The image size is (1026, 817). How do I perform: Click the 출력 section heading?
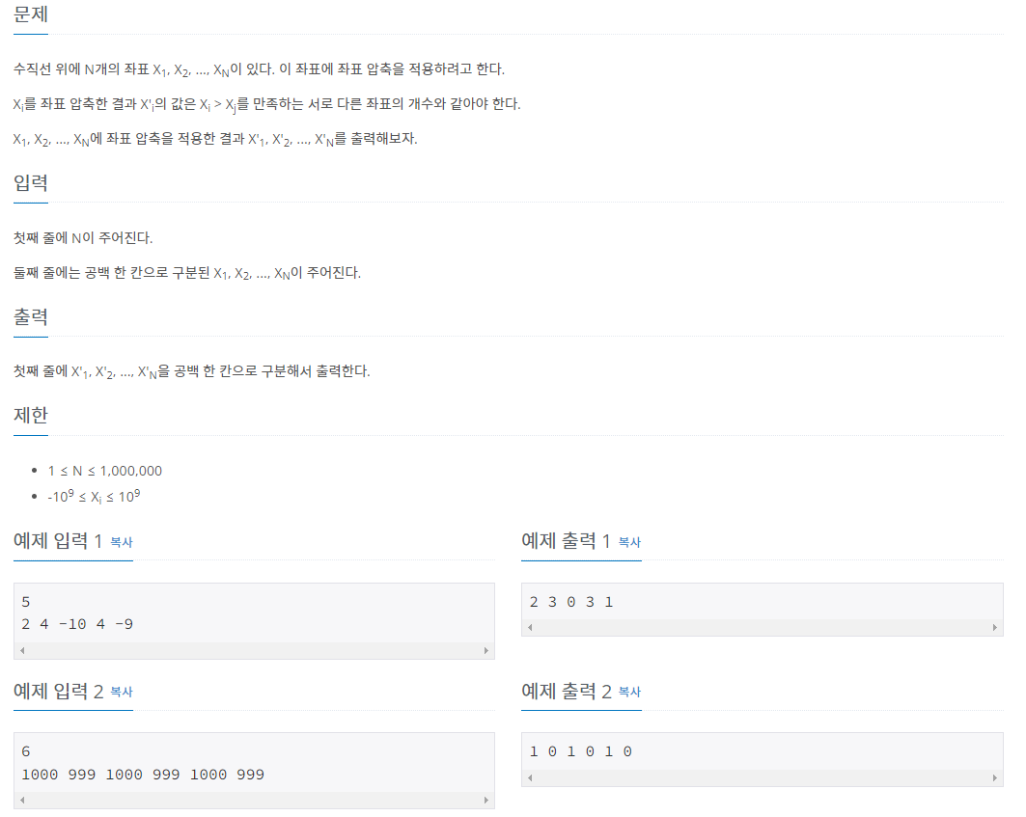coord(31,317)
